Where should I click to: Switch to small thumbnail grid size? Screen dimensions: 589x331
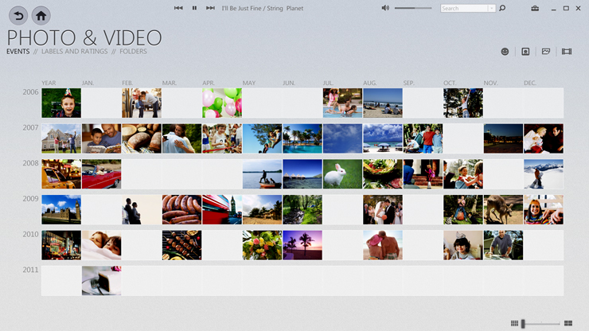coord(514,323)
